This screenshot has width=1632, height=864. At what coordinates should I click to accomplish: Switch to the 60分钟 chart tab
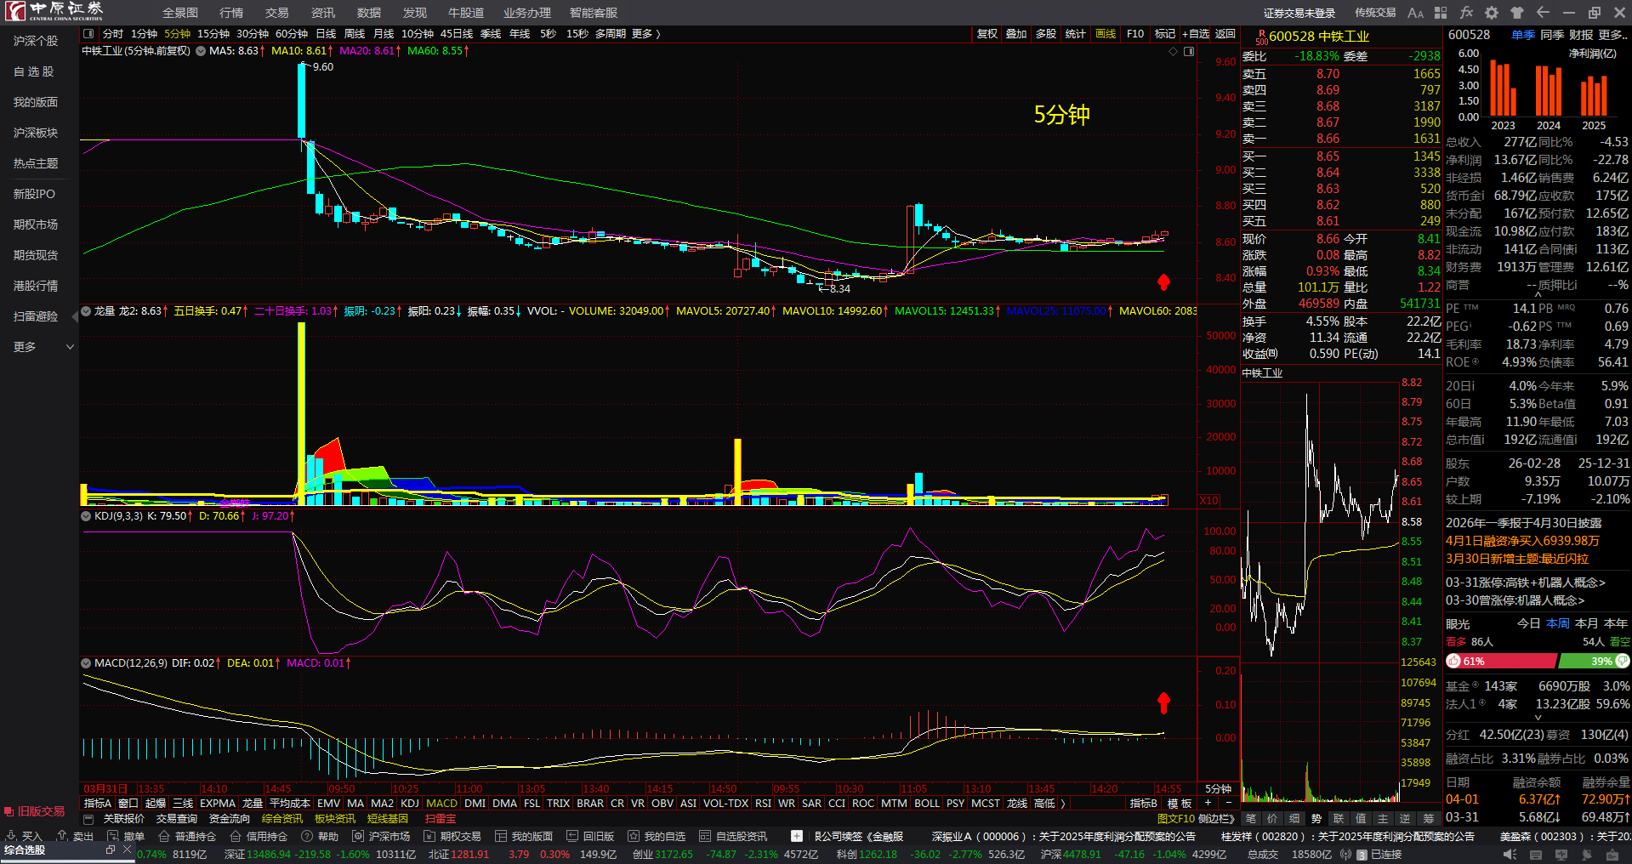tap(292, 34)
